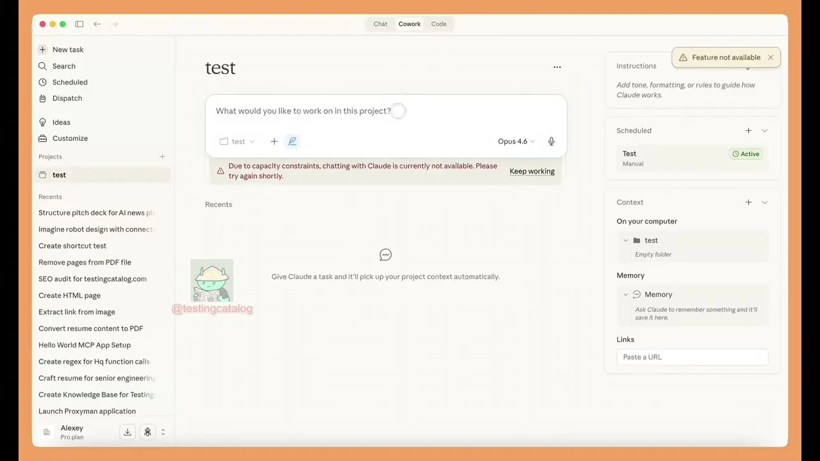
Task: Open the test folder selector in composer
Action: pos(237,142)
